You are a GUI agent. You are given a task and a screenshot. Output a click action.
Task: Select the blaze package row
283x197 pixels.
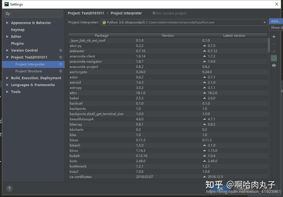pos(168,140)
